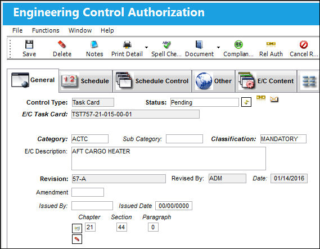Open the File menu

click(x=17, y=30)
